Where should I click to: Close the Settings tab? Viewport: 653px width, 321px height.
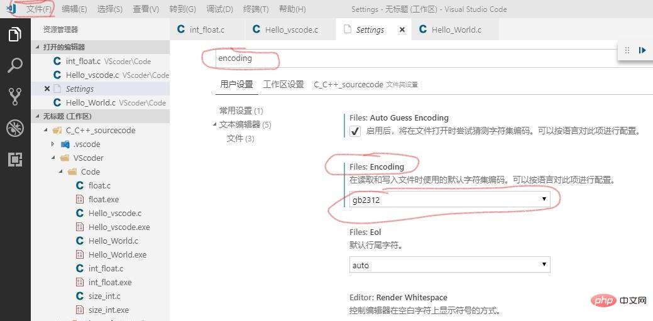(x=402, y=30)
